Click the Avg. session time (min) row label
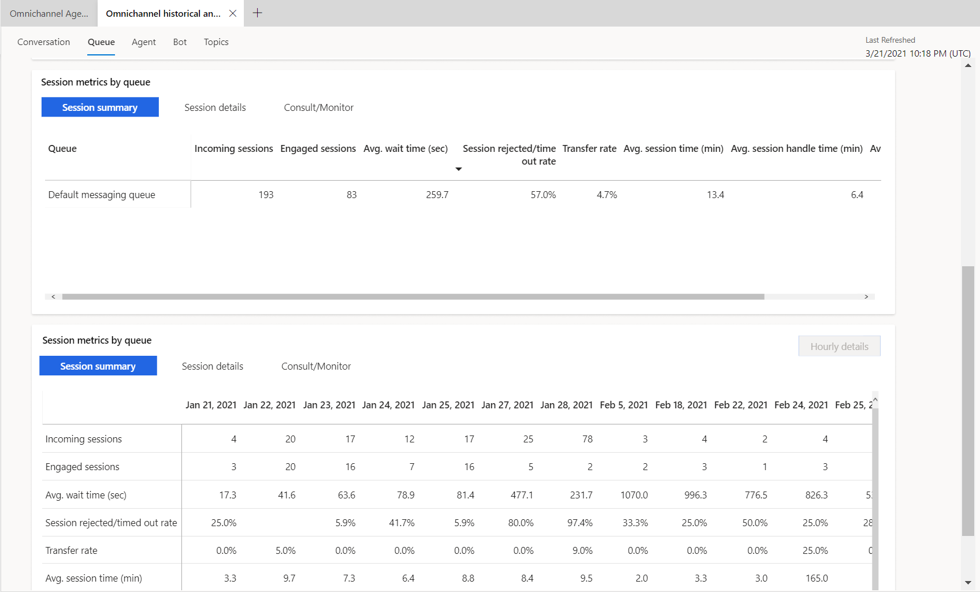This screenshot has width=980, height=592. tap(94, 578)
